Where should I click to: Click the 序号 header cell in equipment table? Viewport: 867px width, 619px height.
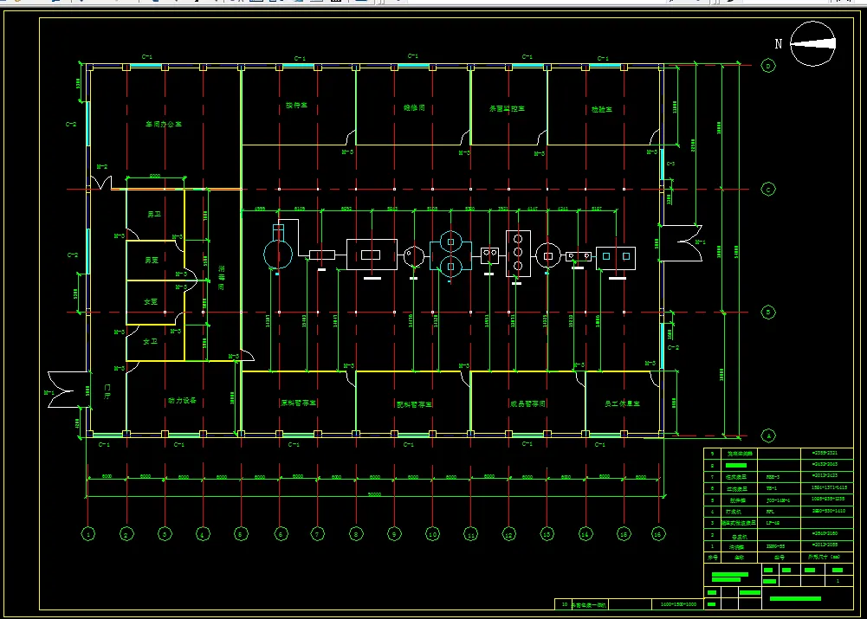pyautogui.click(x=712, y=558)
